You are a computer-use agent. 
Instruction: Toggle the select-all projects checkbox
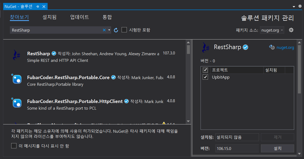(205, 70)
